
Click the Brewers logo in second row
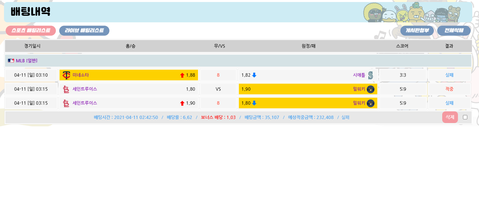click(370, 89)
